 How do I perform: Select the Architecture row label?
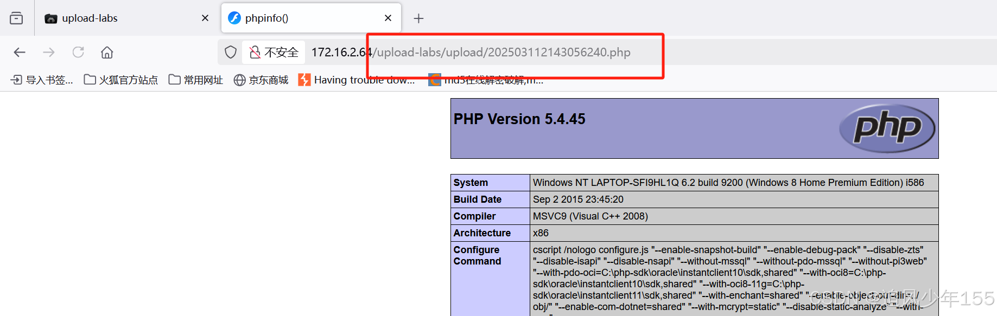tap(482, 233)
